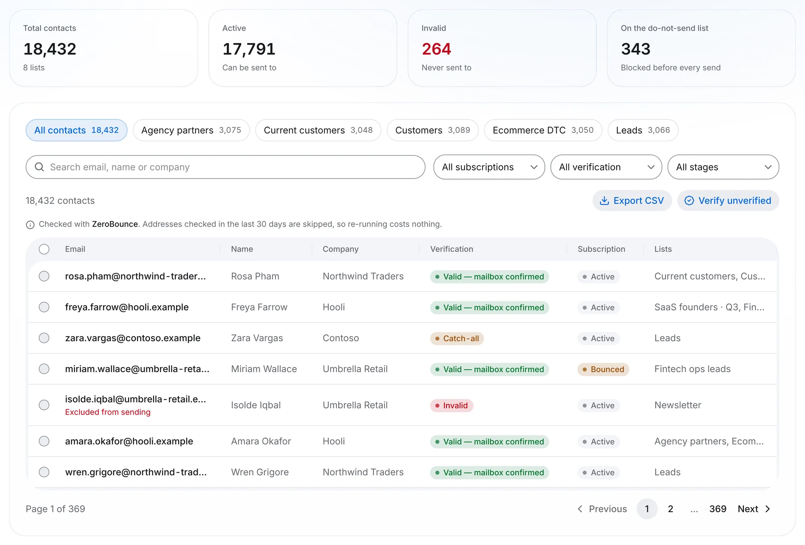Click the Next pagination button

coord(754,509)
